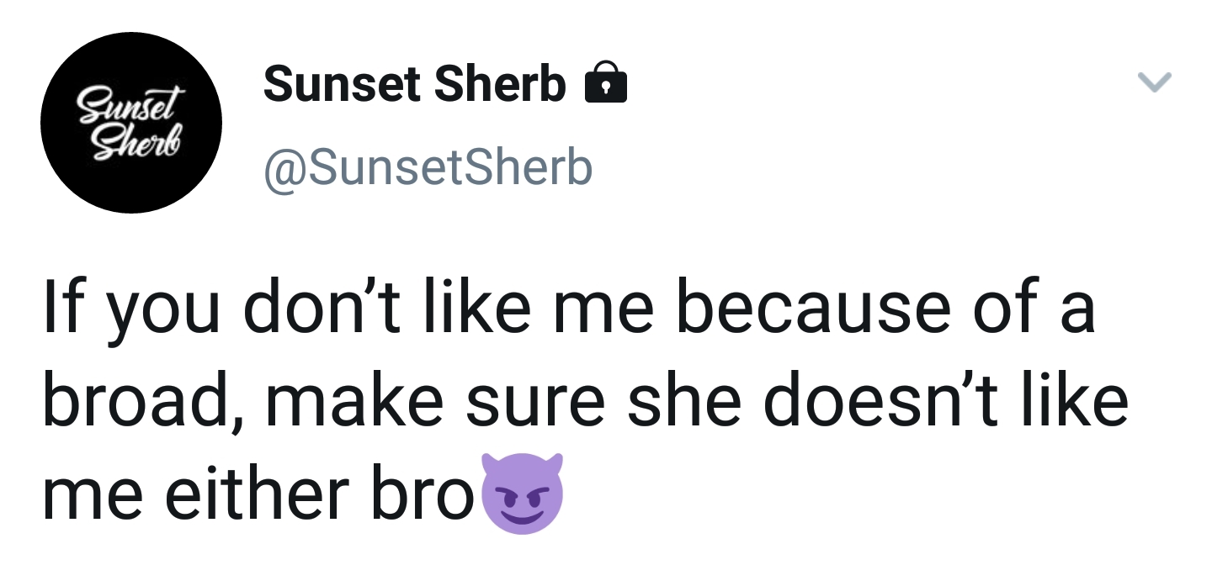1212x565 pixels.
Task: Open the @SunsetSherb handle link
Action: (x=428, y=167)
